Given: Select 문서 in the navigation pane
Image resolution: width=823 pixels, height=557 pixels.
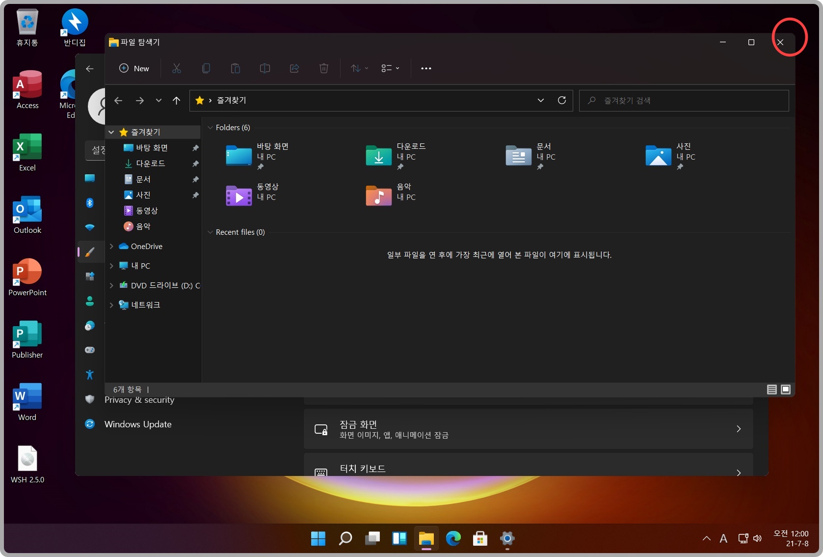Looking at the screenshot, I should point(143,179).
